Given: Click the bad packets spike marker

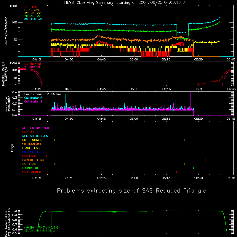Looking at the screenshot, I should point(176,172).
